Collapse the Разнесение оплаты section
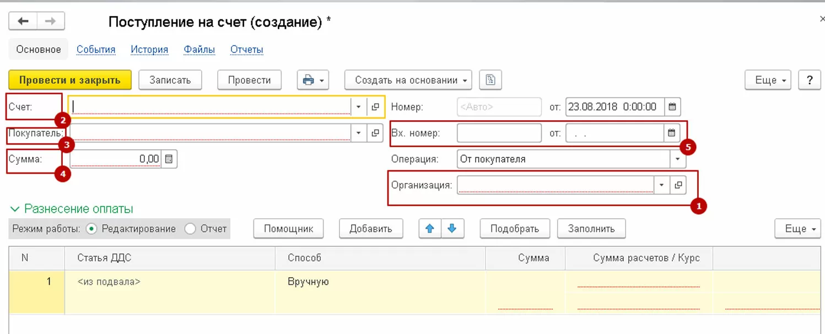 [15, 209]
